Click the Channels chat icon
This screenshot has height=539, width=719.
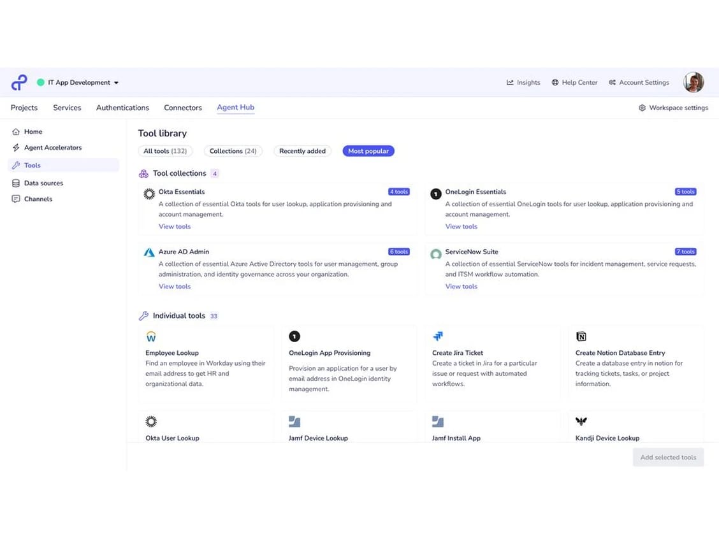click(16, 199)
